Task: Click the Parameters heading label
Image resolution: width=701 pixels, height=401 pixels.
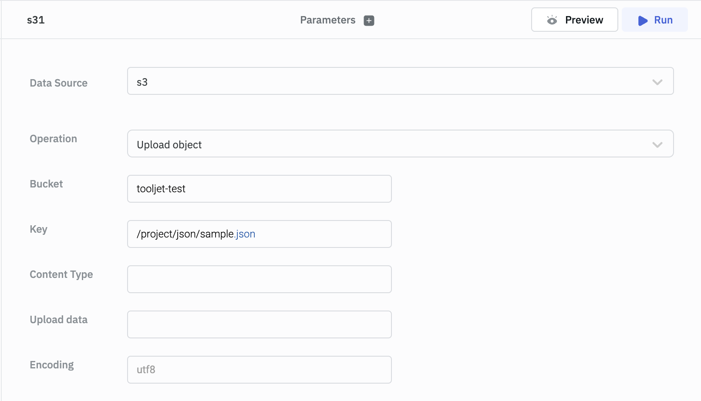Action: click(x=327, y=20)
